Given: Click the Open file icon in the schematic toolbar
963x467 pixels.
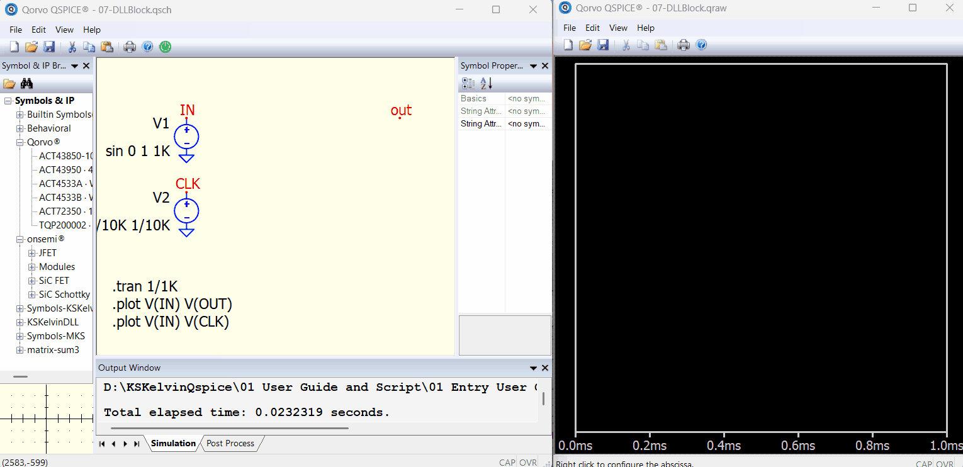Looking at the screenshot, I should pyautogui.click(x=31, y=47).
